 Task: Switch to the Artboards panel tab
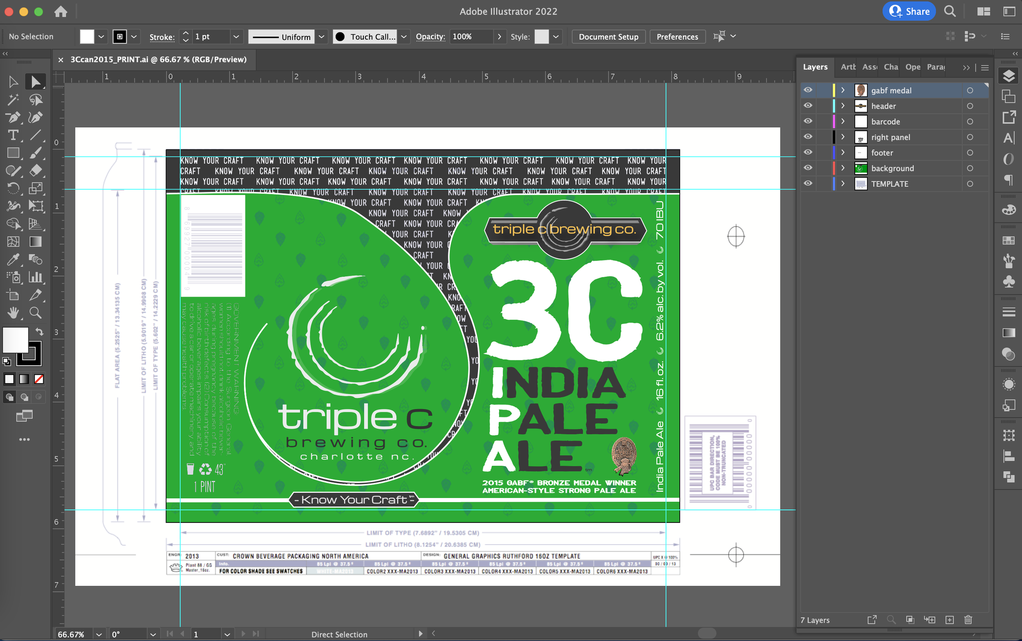[x=847, y=67]
